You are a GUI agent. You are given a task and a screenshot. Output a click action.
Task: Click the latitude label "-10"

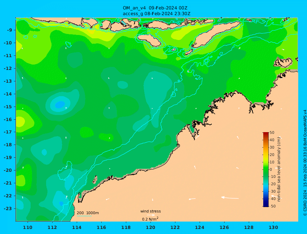pos(8,43)
